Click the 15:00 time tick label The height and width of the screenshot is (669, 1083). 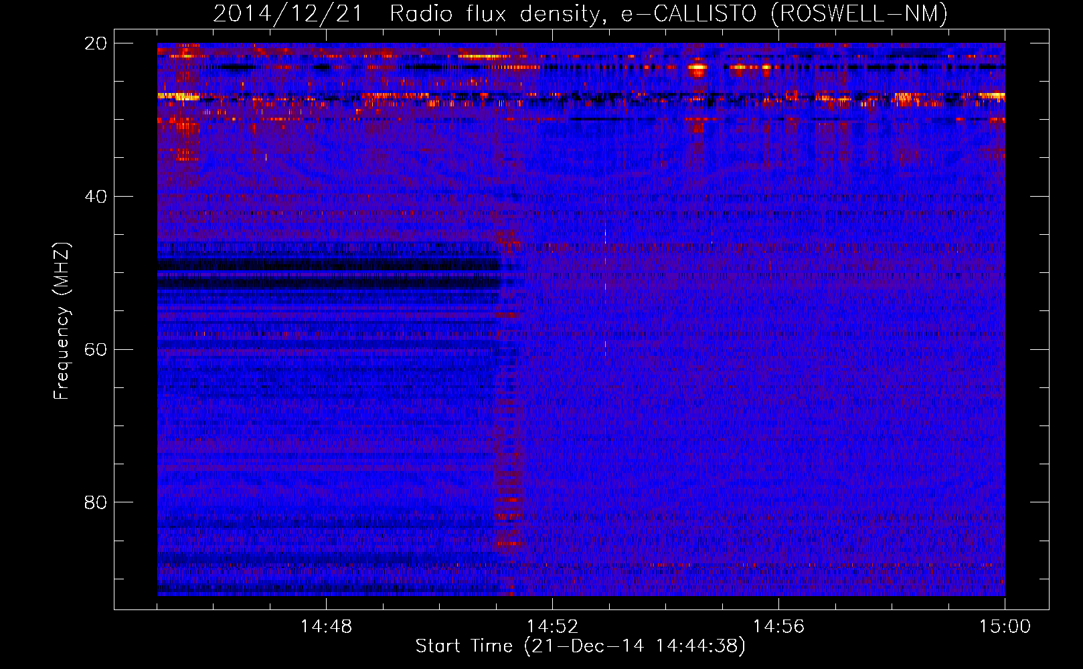[1005, 626]
